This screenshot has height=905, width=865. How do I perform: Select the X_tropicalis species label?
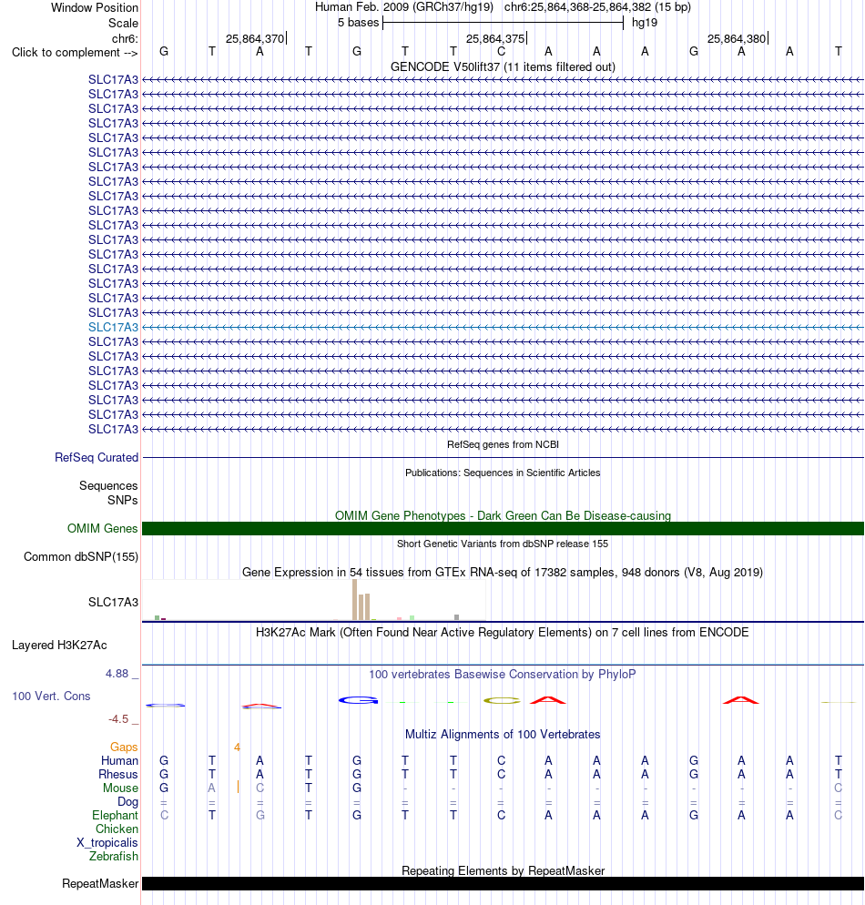point(107,843)
